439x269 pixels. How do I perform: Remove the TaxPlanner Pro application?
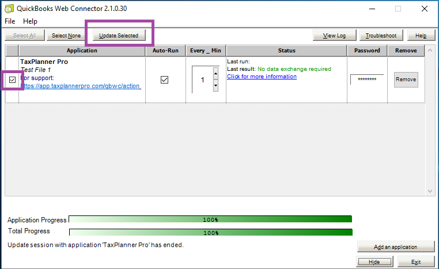[x=406, y=79]
